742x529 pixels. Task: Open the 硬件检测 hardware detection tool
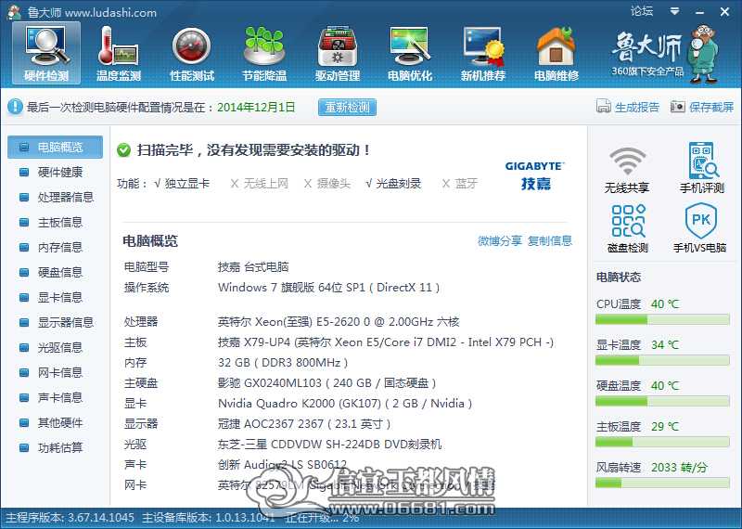(x=46, y=53)
